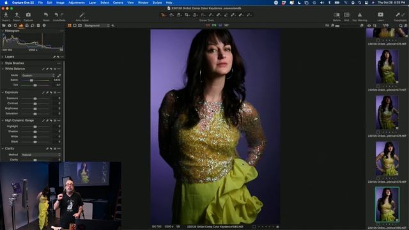
Task: Select the orange Select pointer cursor tool
Action: point(164,15)
